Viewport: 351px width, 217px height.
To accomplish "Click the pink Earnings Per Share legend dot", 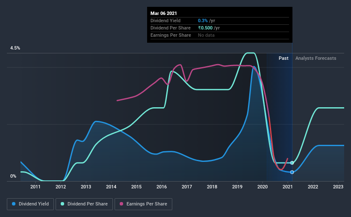I will click(x=121, y=204).
